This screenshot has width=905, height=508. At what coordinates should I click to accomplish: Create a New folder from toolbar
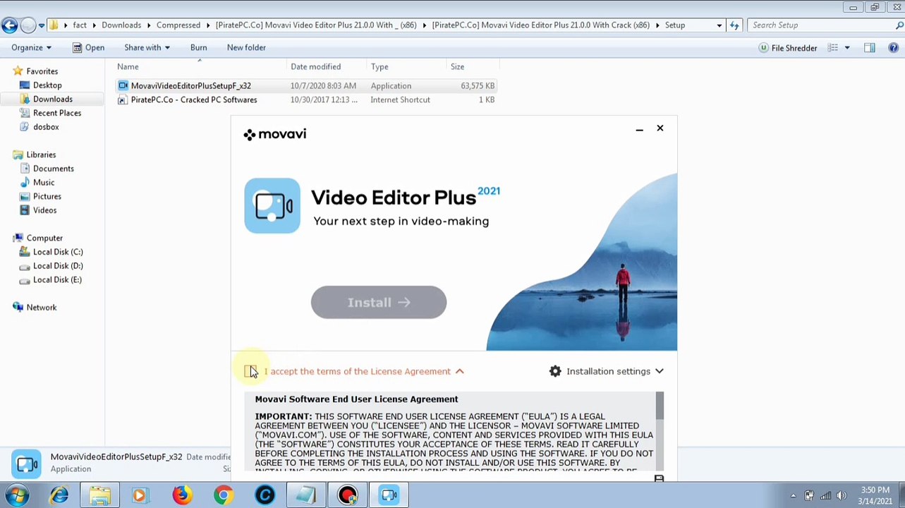246,47
